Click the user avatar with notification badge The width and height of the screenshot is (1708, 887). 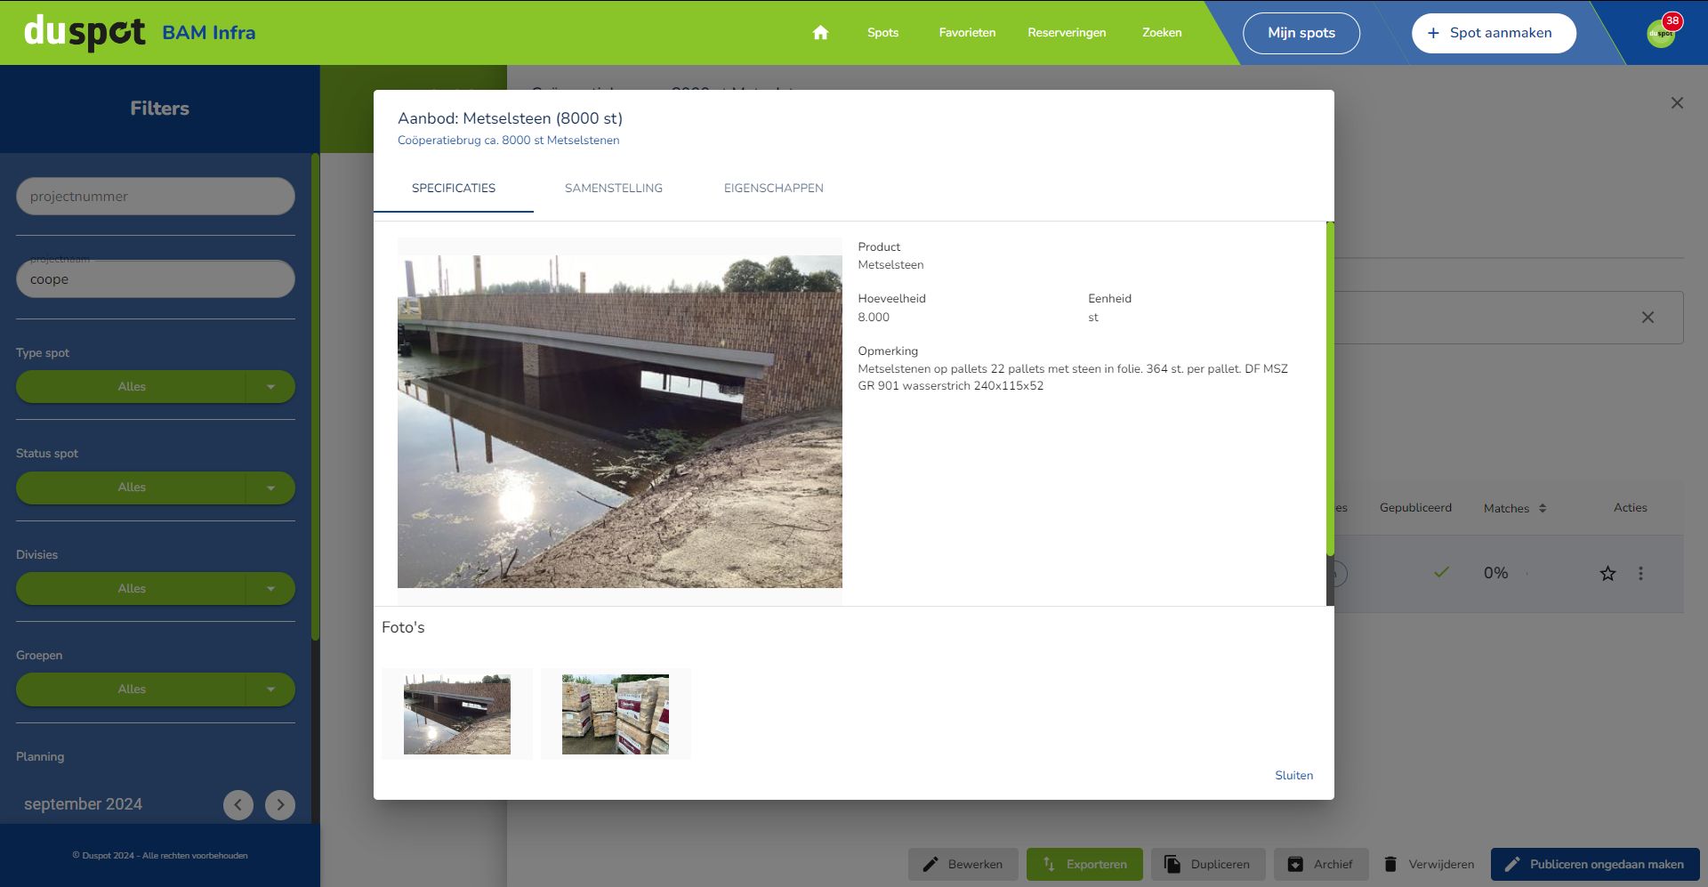pos(1661,33)
